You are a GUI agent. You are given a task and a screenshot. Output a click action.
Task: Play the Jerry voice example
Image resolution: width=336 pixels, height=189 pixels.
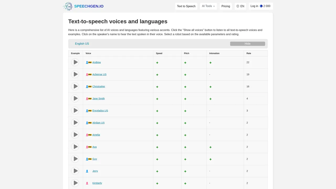click(x=75, y=171)
